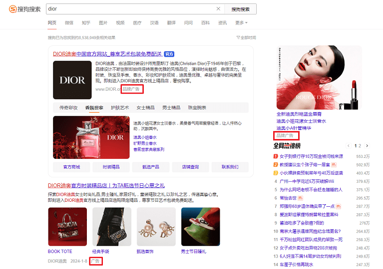Image resolution: width=383 pixels, height=269 pixels.
Task: Open the 翻译 tab
Action: point(171,22)
